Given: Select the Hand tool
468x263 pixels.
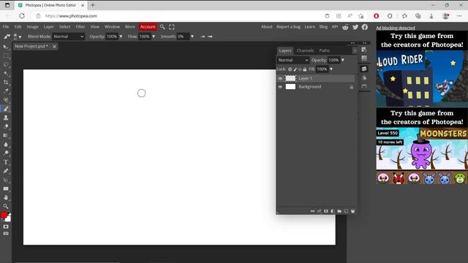Looking at the screenshot, I should [x=6, y=197].
